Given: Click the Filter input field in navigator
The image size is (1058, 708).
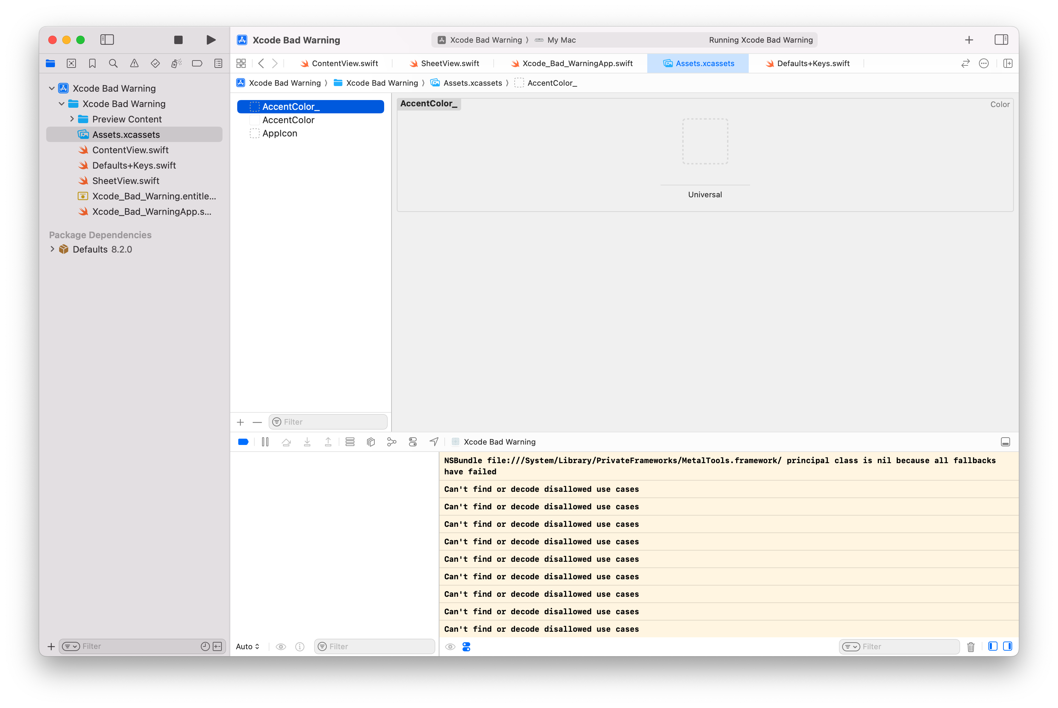Looking at the screenshot, I should (x=137, y=646).
